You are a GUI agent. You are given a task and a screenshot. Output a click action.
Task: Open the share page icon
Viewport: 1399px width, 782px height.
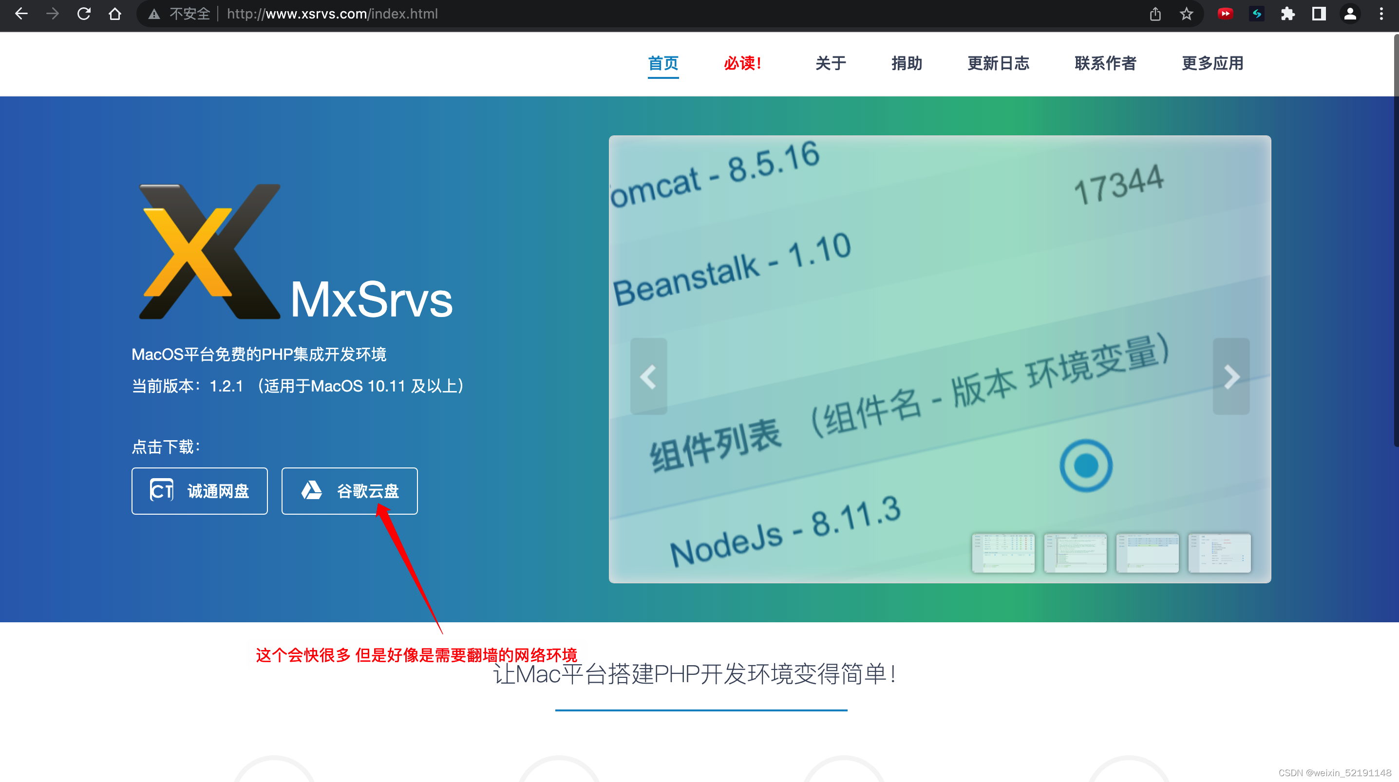pos(1155,14)
